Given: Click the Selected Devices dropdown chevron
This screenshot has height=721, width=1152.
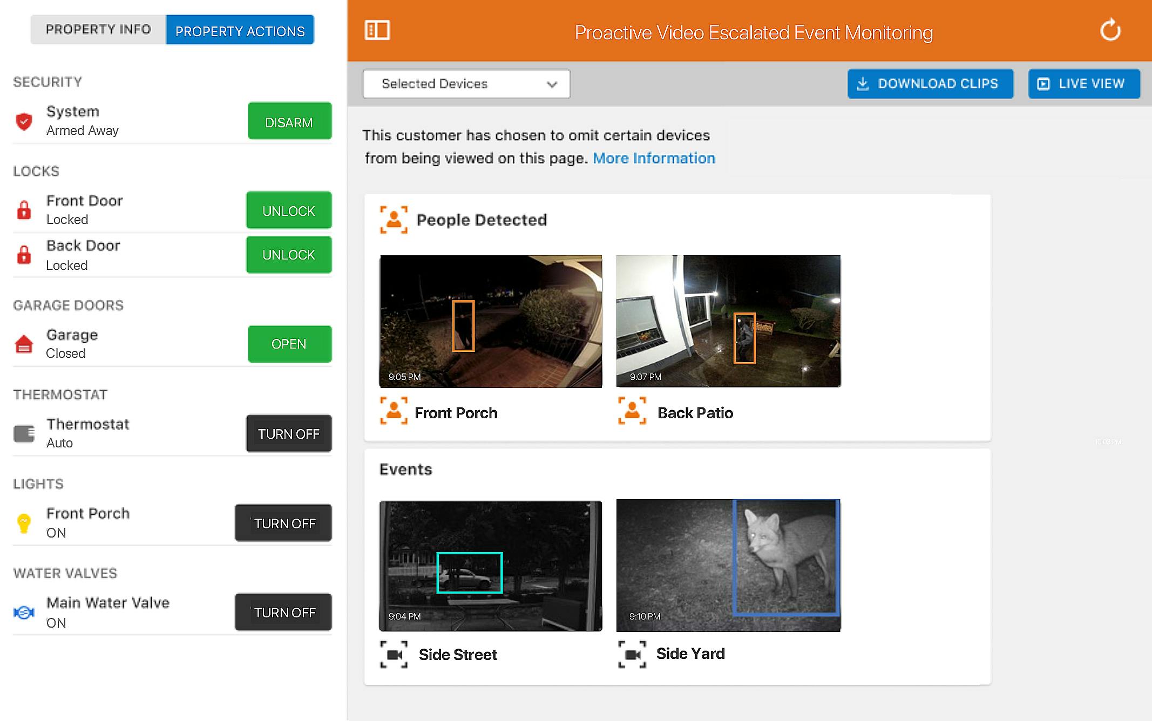Looking at the screenshot, I should tap(551, 84).
